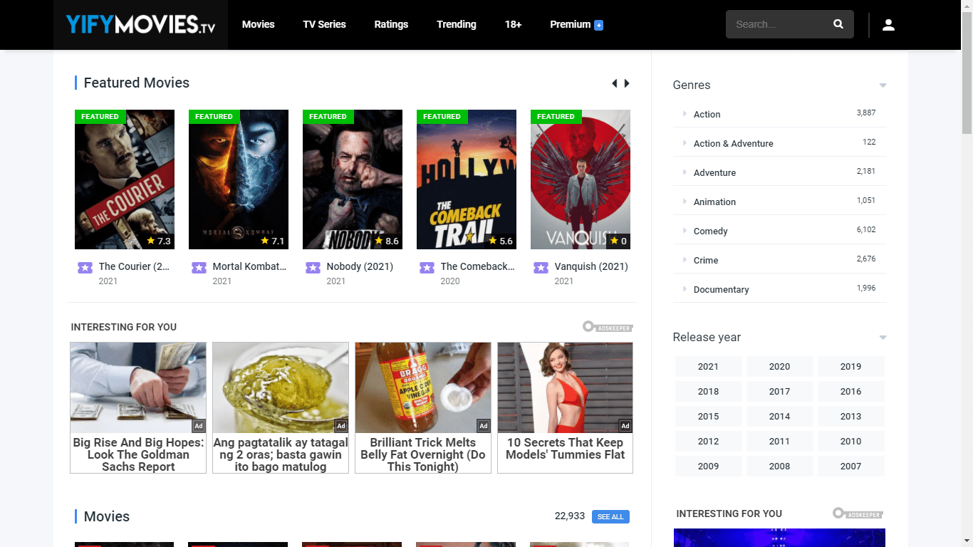Click Ad badge on Goldman Sachs article
Screen dimensions: 973x547
pyautogui.click(x=199, y=426)
